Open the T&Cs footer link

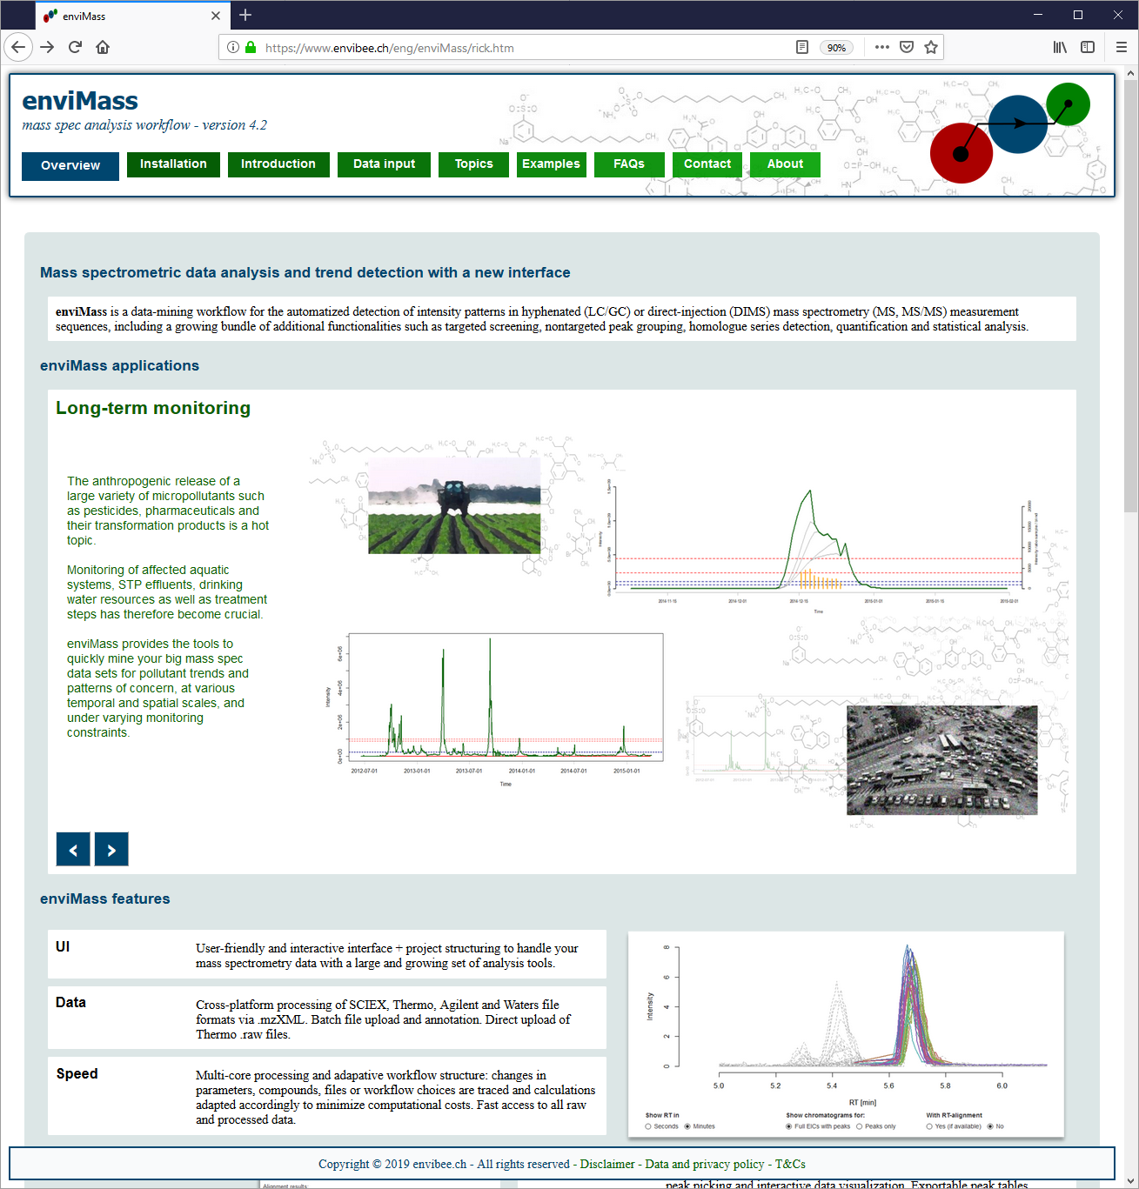click(790, 1164)
